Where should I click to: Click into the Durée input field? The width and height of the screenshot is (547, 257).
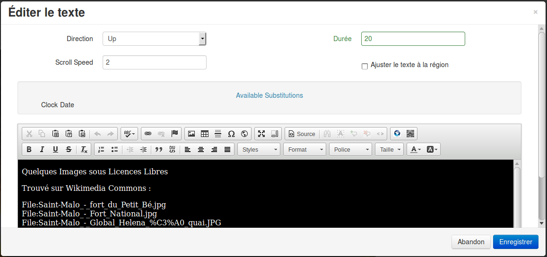(x=413, y=39)
